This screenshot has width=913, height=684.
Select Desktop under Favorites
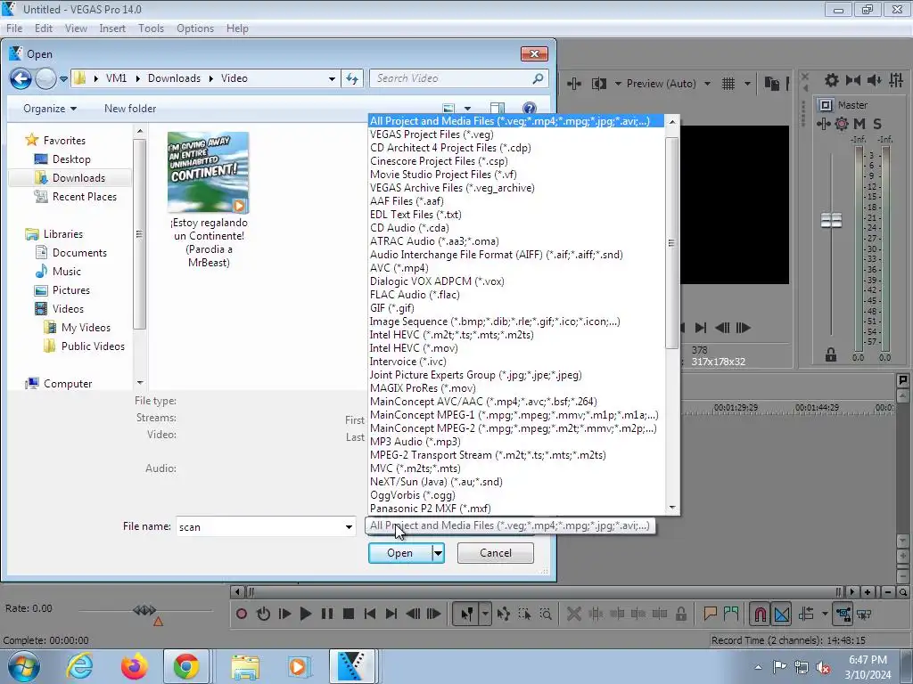click(x=71, y=159)
